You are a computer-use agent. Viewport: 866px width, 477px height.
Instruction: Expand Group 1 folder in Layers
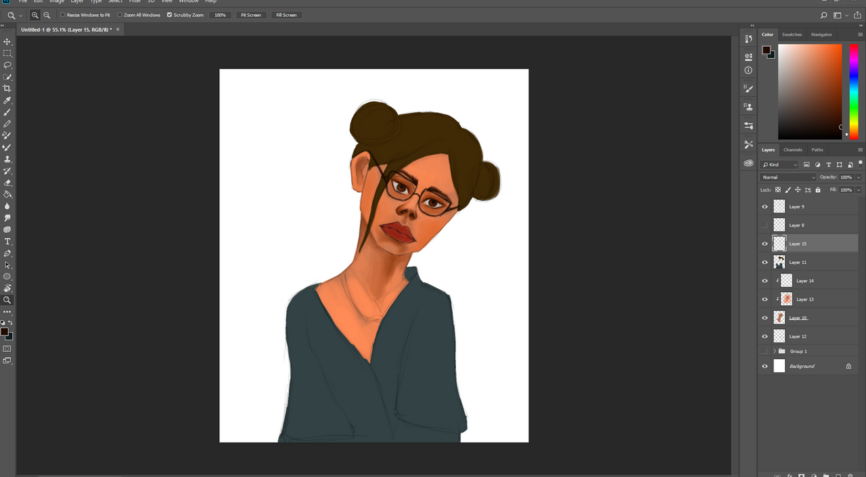[x=774, y=351]
